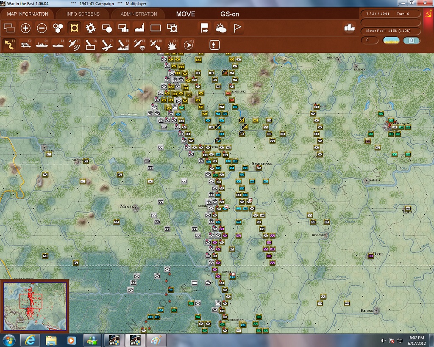Click the Bryansk city on map
The width and height of the screenshot is (434, 347).
(326, 236)
